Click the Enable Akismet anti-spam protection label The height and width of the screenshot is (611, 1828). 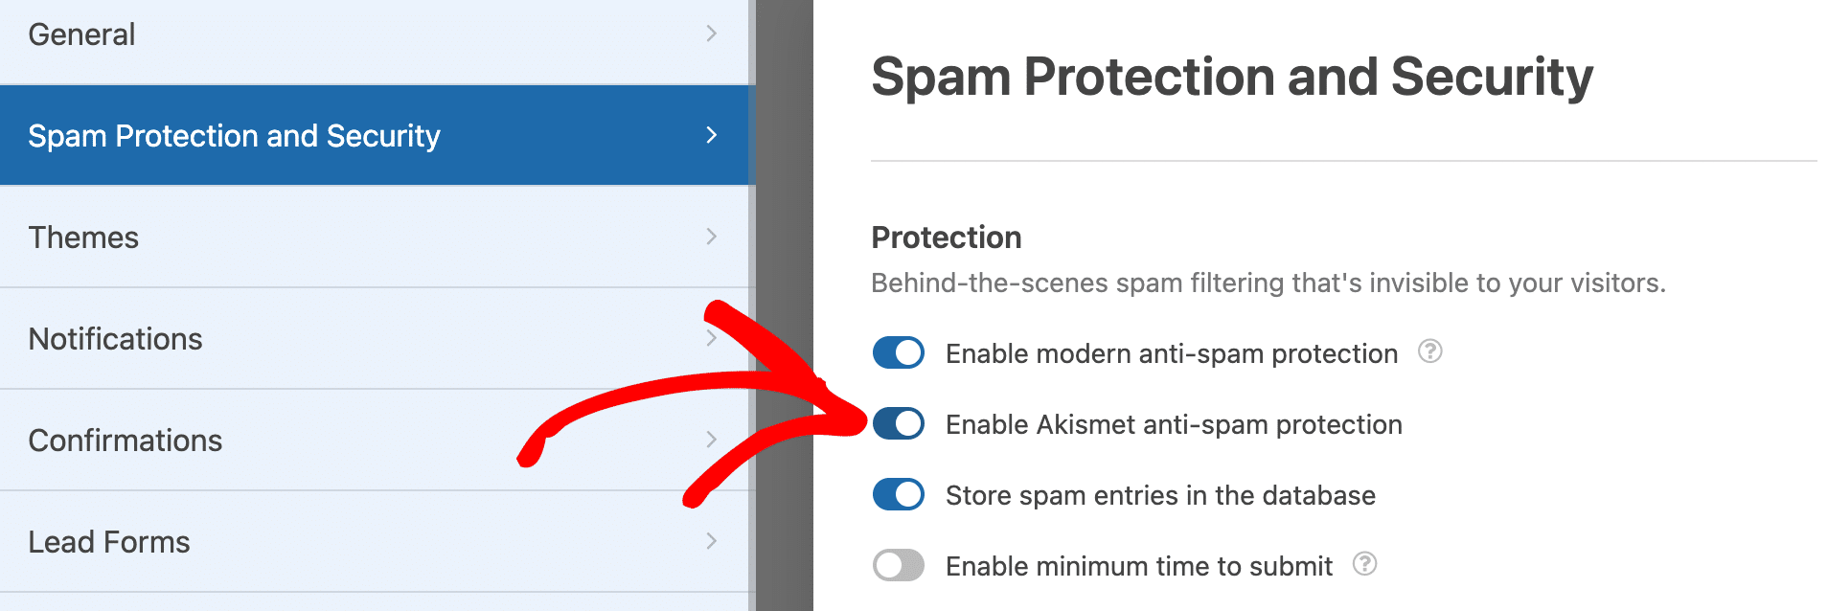pos(1174,424)
